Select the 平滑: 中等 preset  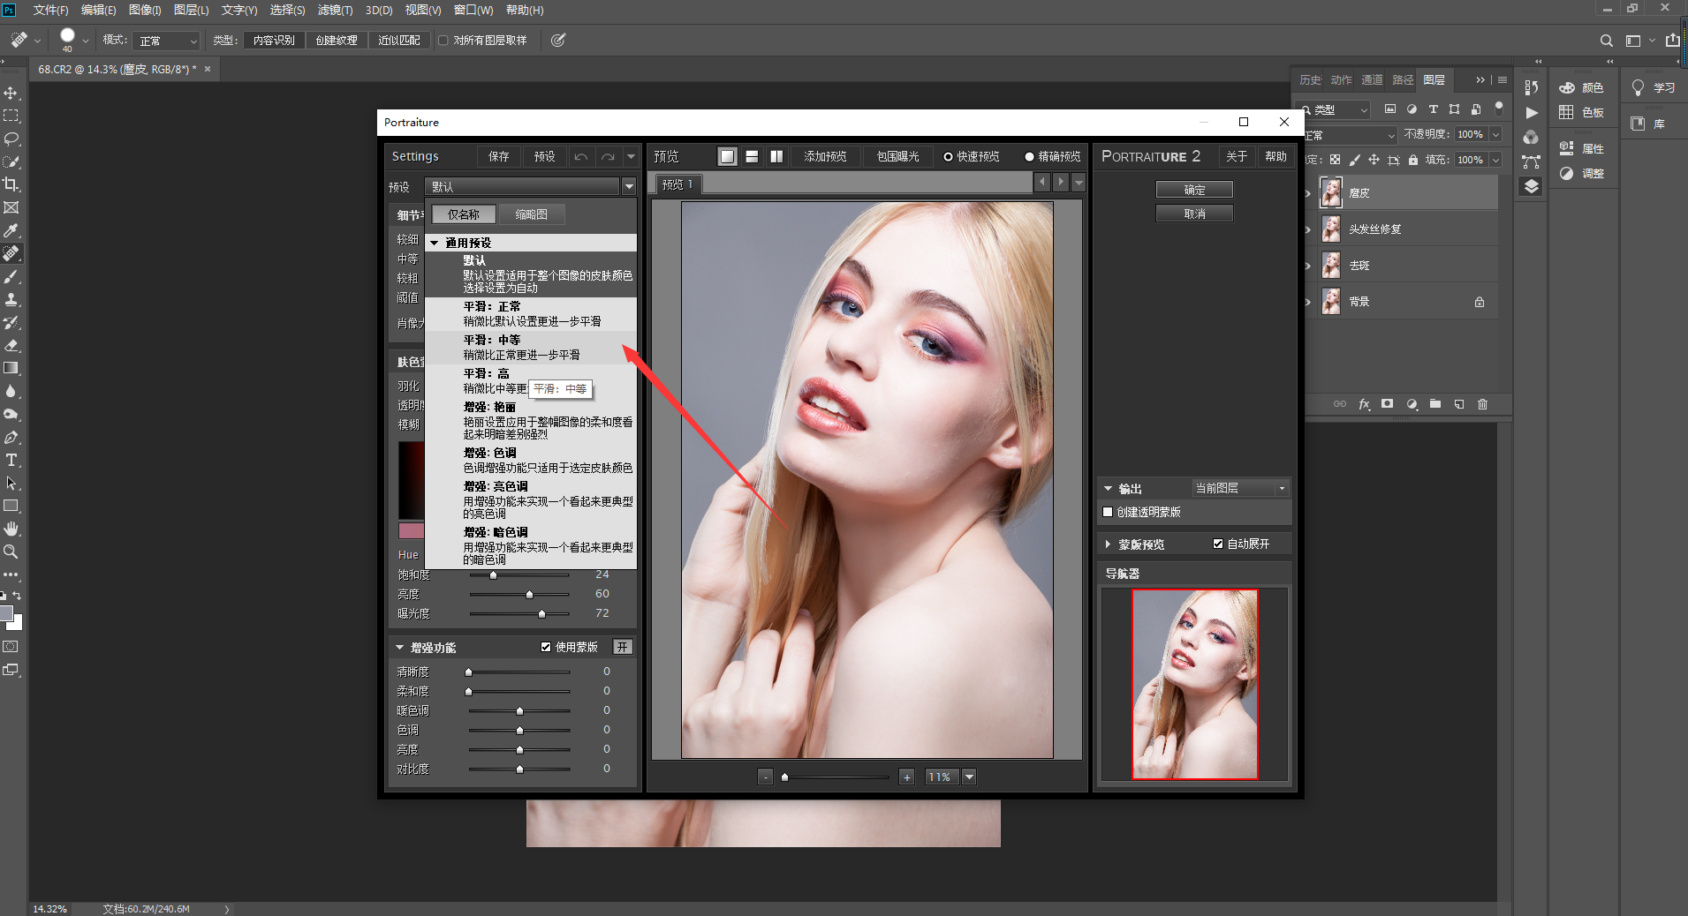click(530, 347)
